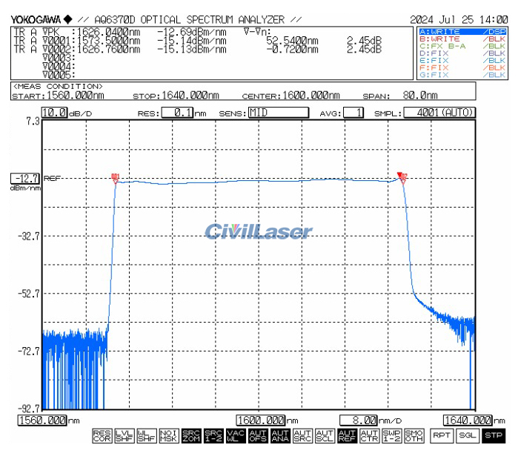Select marker 001 on the trace
Screen dimensions: 518x462
click(x=116, y=179)
